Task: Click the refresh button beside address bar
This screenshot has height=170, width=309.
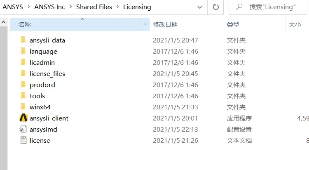Action: [216, 7]
